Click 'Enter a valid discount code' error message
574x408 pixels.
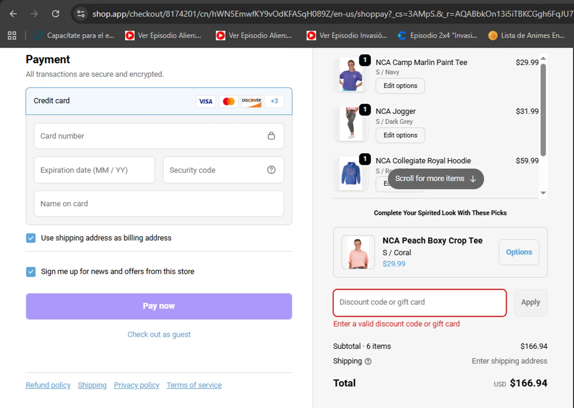pos(396,324)
